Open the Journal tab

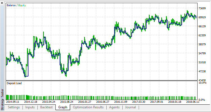[130, 107]
